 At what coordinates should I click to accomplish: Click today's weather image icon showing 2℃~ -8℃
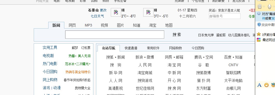(116, 12)
